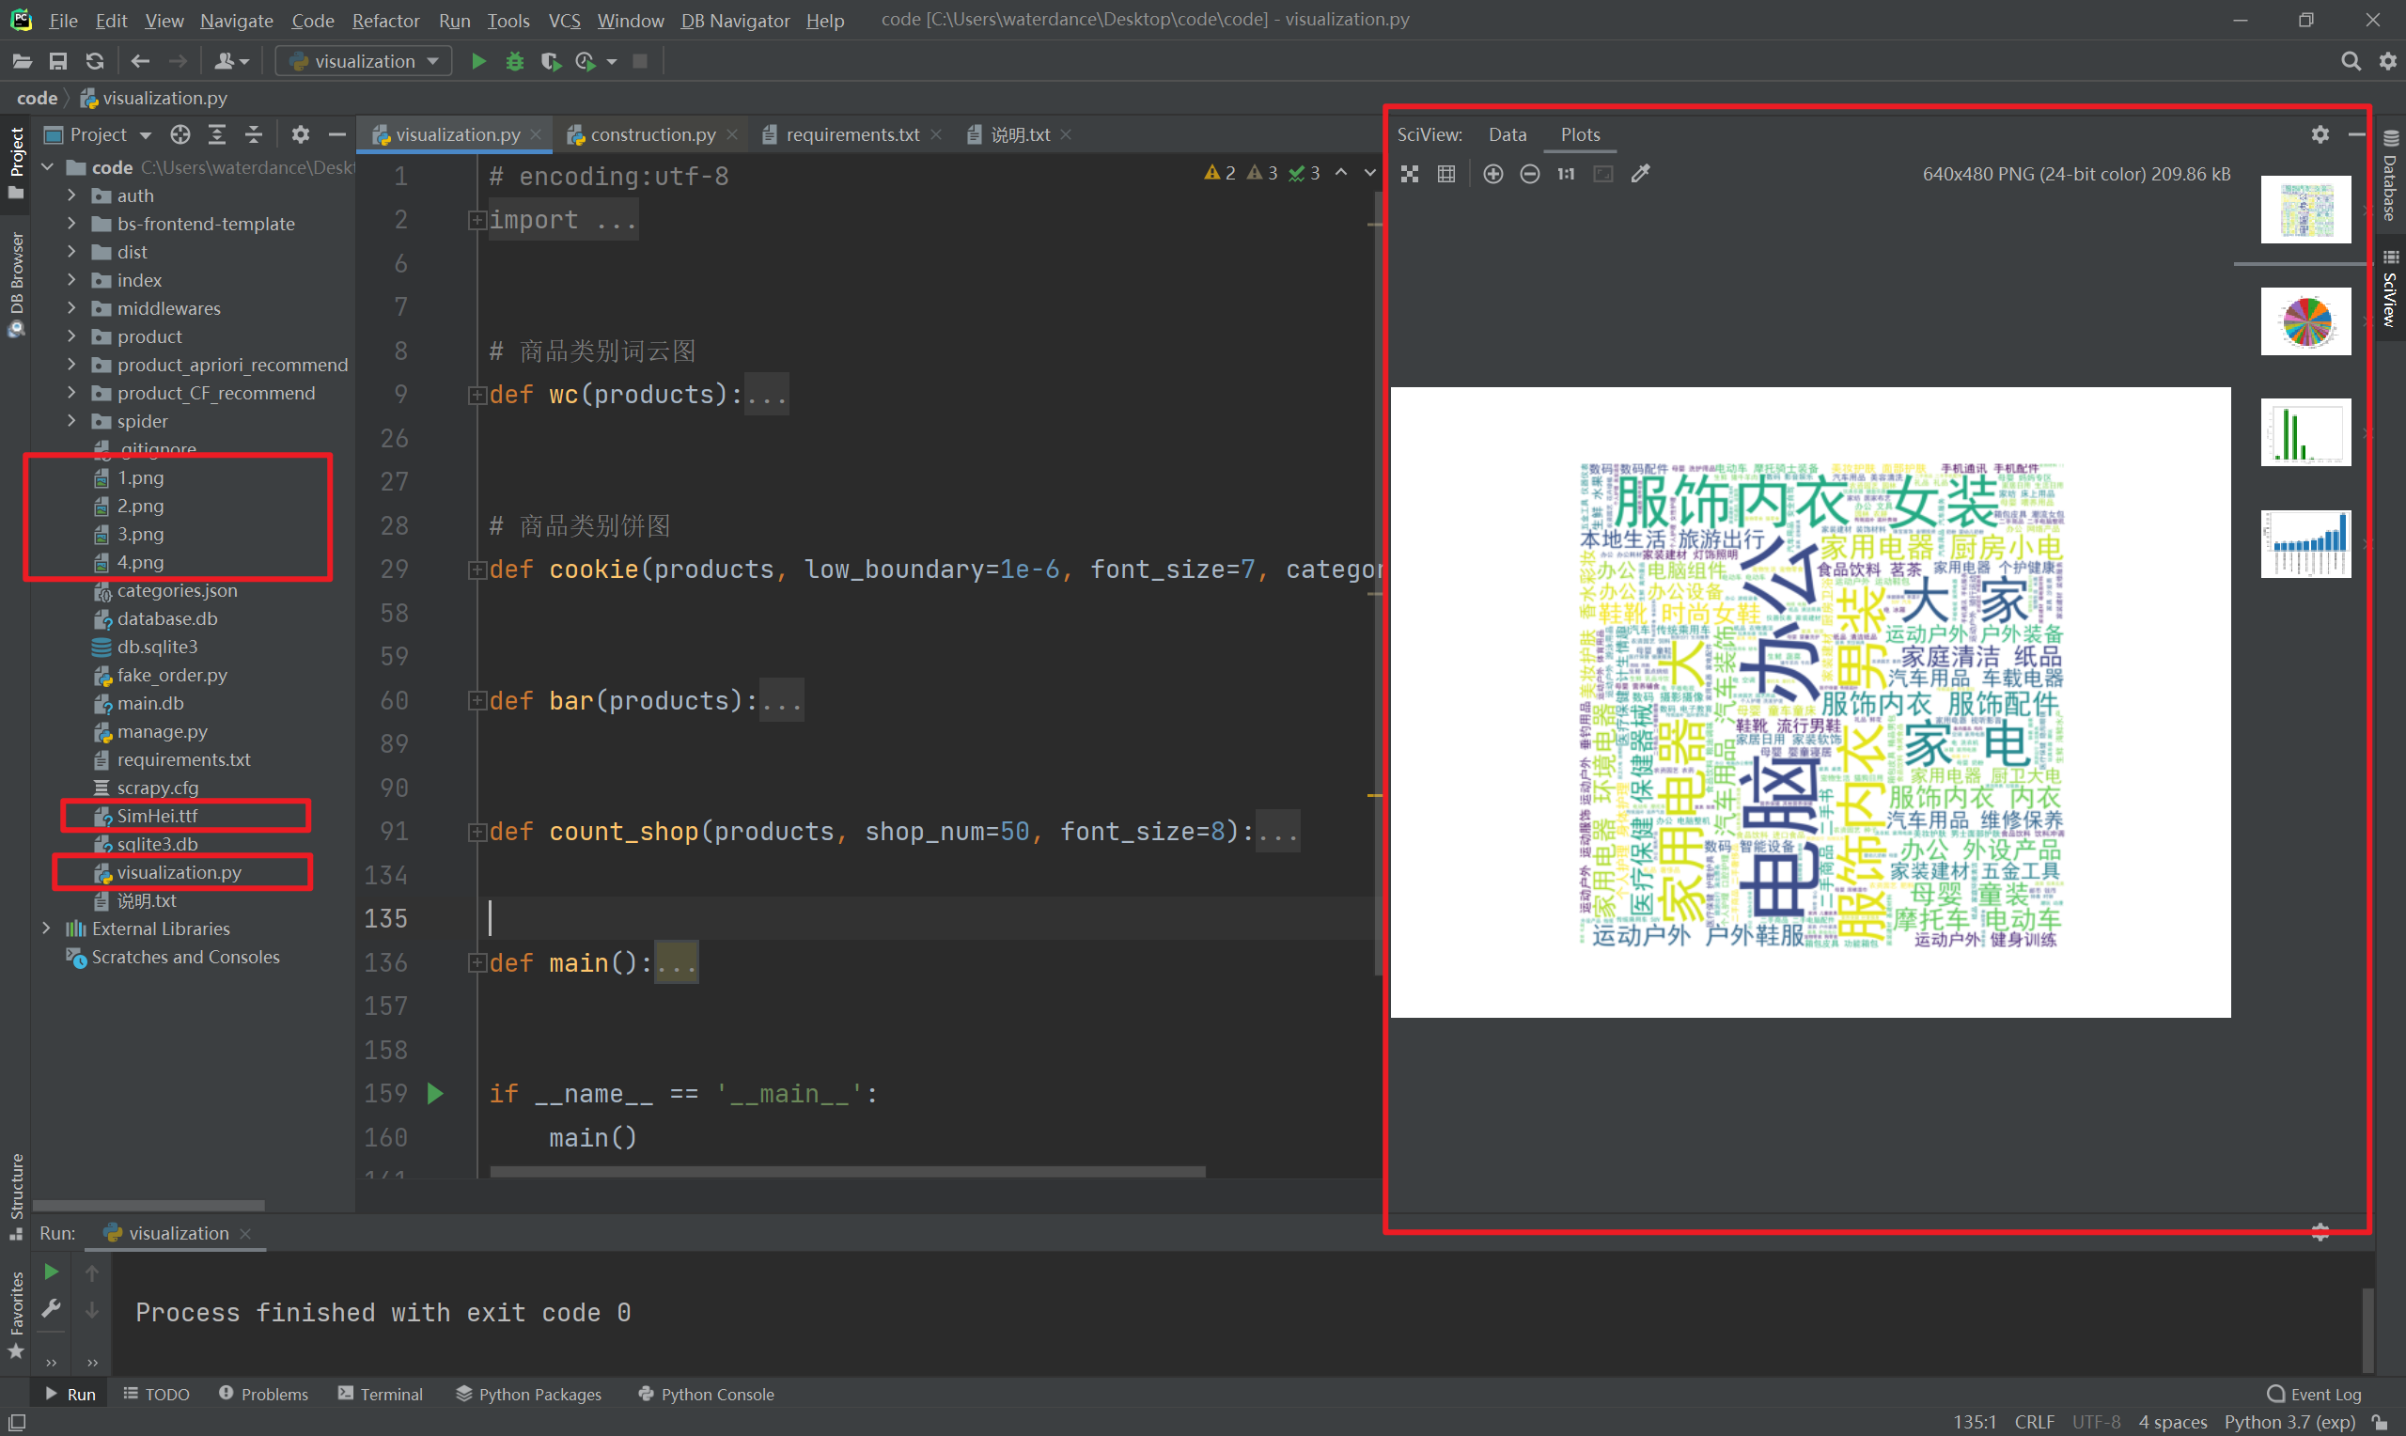Unfold the main() function at line 136
Image resolution: width=2406 pixels, height=1436 pixels.
pos(476,963)
